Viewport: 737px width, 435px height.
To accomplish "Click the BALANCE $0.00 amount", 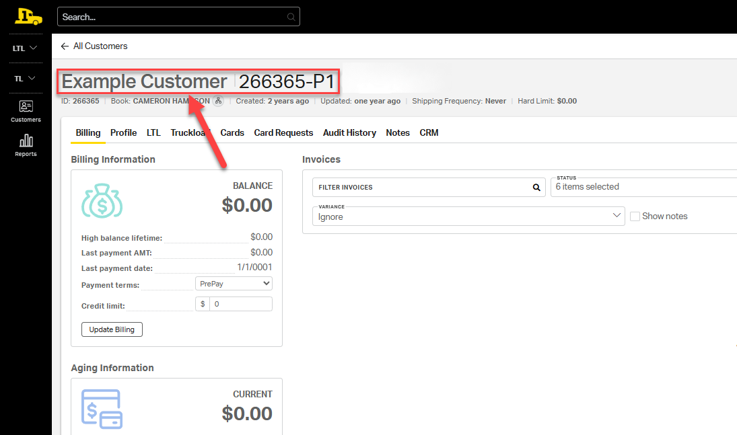I will (x=247, y=205).
